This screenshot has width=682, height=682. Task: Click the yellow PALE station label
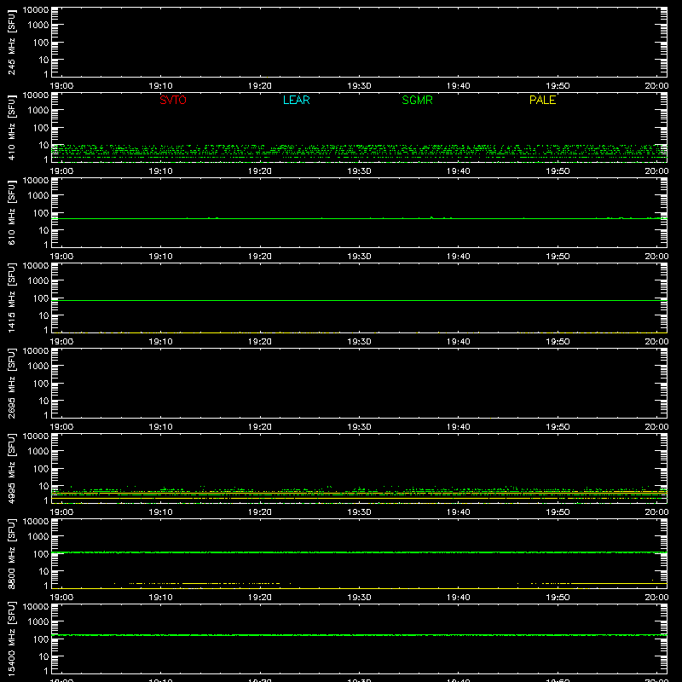click(x=542, y=100)
